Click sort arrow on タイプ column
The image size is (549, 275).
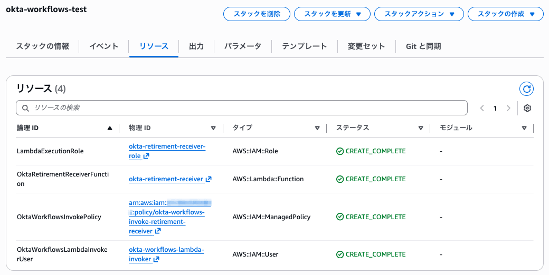click(317, 128)
